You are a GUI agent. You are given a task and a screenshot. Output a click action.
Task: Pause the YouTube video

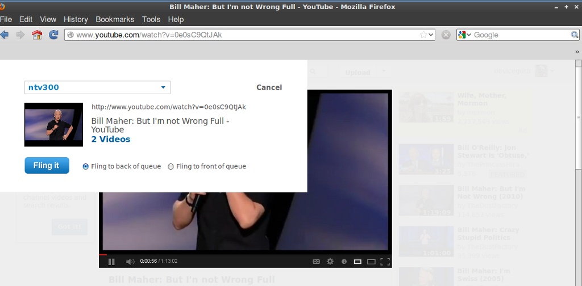(x=111, y=262)
